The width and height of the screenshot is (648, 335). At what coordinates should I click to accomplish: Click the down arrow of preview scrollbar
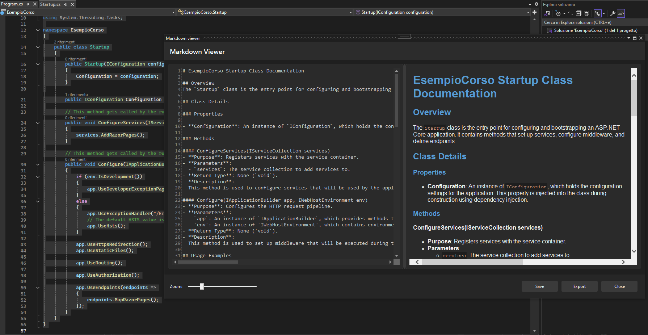pyautogui.click(x=634, y=251)
